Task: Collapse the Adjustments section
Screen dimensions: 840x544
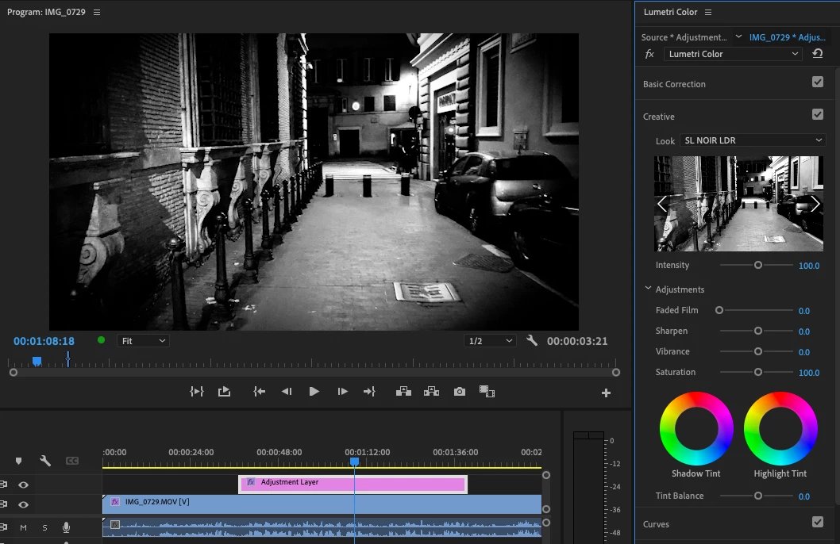Action: (649, 289)
